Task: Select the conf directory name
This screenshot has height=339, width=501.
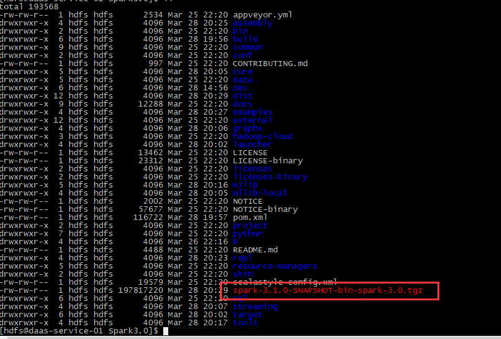Action: click(243, 55)
